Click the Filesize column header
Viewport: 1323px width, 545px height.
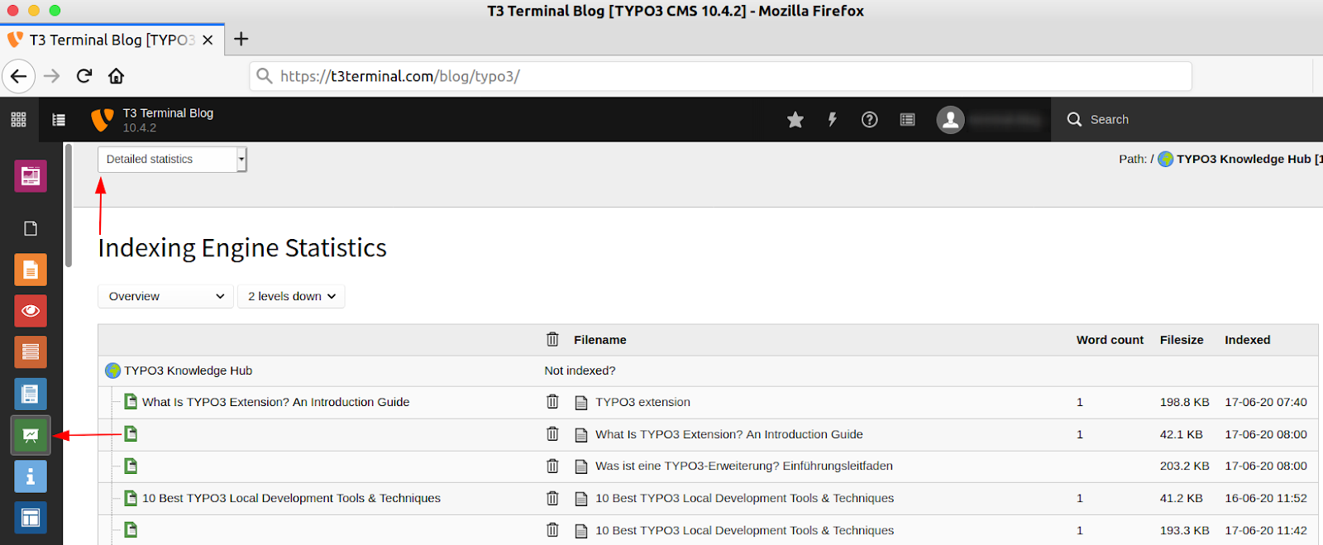(1182, 340)
